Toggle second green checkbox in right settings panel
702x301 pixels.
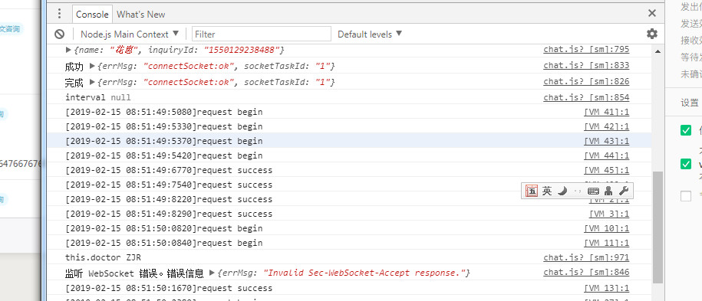coord(686,164)
